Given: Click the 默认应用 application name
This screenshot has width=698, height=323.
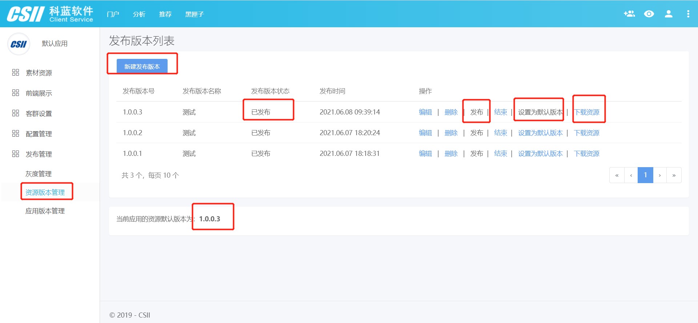Looking at the screenshot, I should 55,44.
